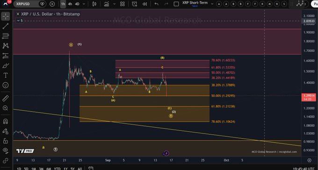This screenshot has width=318, height=170.
Task: Select the zoom in tool
Action: (6, 108)
